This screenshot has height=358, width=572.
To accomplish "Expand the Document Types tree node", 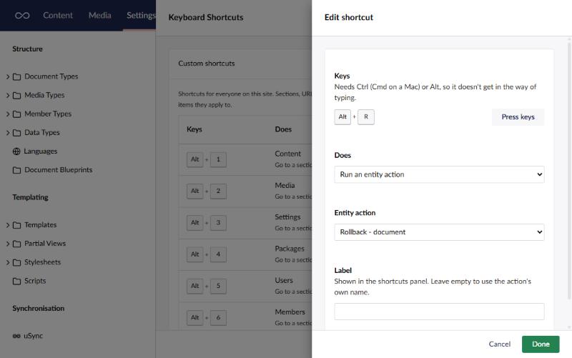I will point(8,76).
